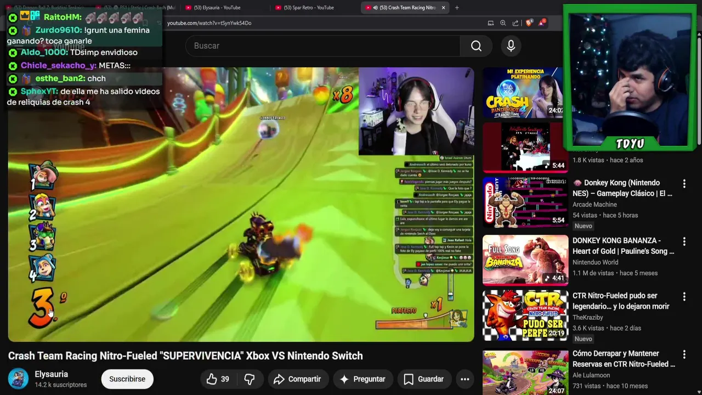The image size is (702, 395).
Task: Click the search magnifier button
Action: click(476, 46)
